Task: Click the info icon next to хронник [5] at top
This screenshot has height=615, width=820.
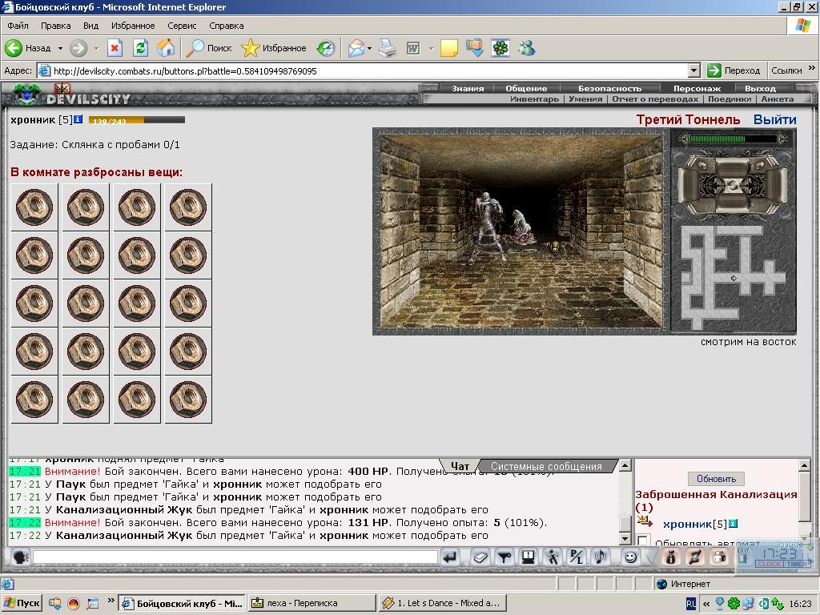Action: 78,119
